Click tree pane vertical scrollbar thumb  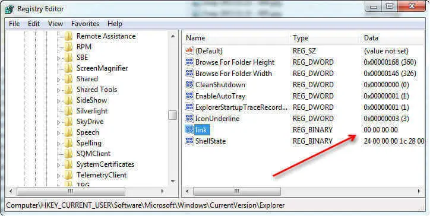[x=172, y=115]
